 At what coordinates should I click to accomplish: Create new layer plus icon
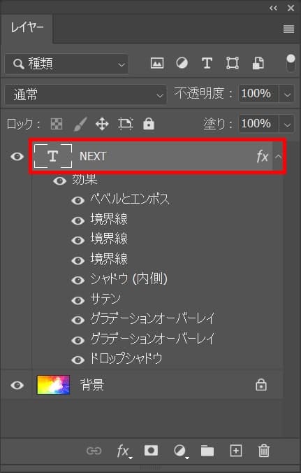click(236, 451)
